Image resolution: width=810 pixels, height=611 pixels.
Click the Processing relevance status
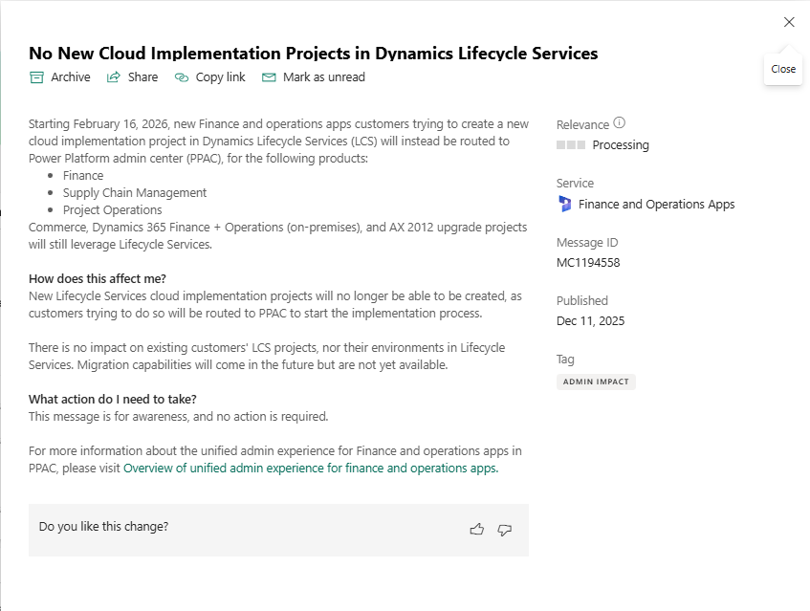(x=621, y=145)
